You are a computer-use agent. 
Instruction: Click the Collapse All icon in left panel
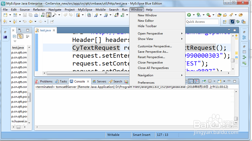pyautogui.click(x=14, y=36)
